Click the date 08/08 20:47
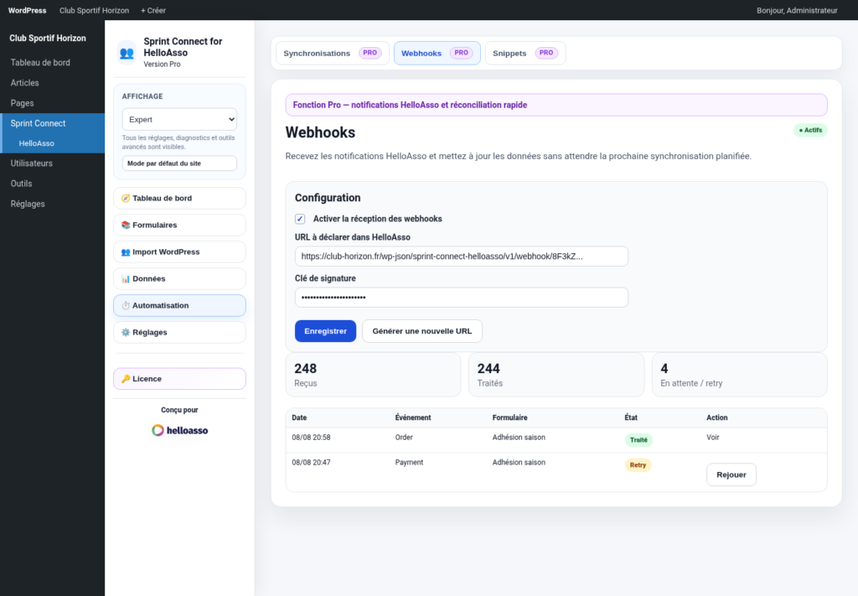 [311, 463]
